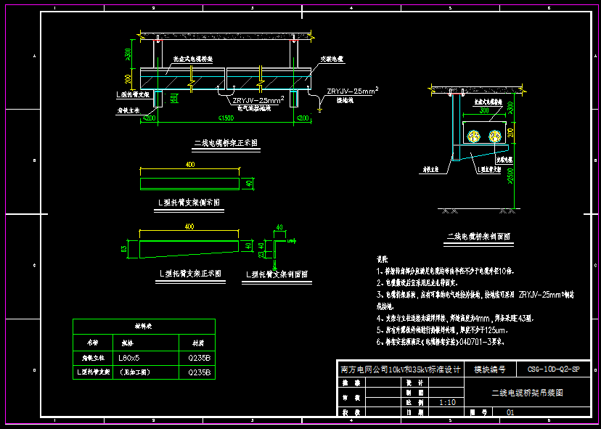601x429 pixels.
Task: Click the view title "二线电缆桥架剖面图"
Action: pos(479,237)
